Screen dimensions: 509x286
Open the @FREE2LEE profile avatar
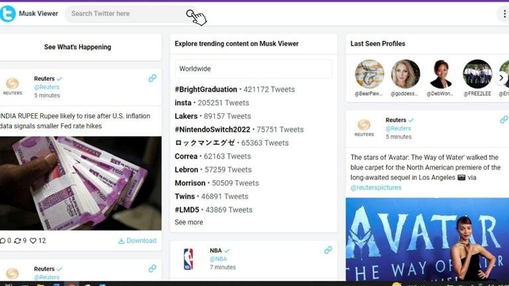(x=477, y=74)
